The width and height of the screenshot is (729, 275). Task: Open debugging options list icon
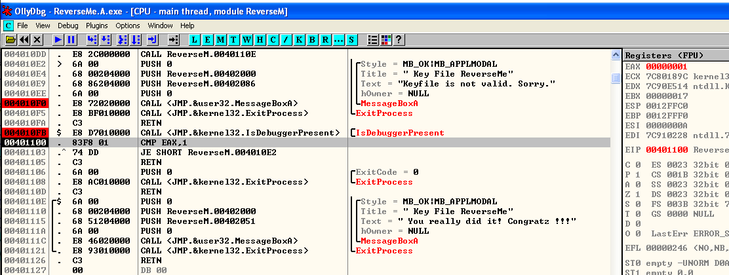[373, 39]
